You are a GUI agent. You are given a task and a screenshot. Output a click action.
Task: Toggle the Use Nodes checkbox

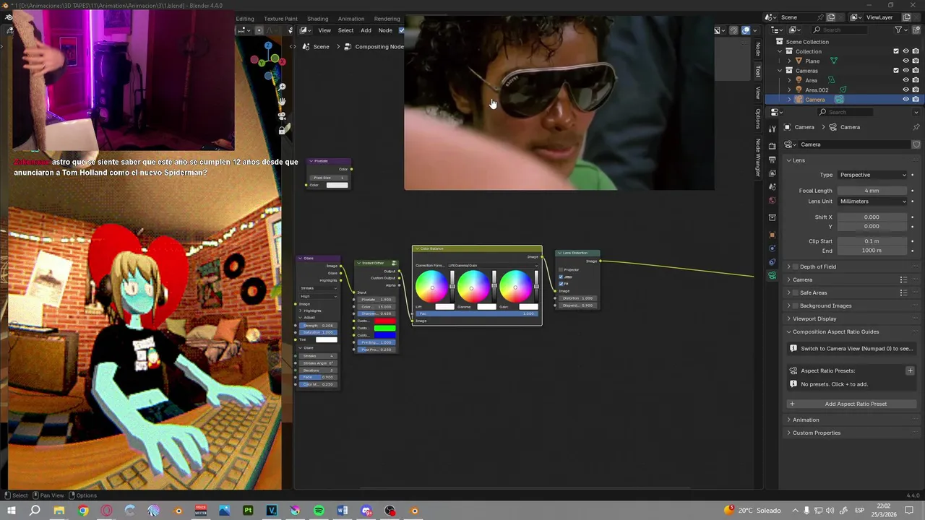[x=402, y=30]
